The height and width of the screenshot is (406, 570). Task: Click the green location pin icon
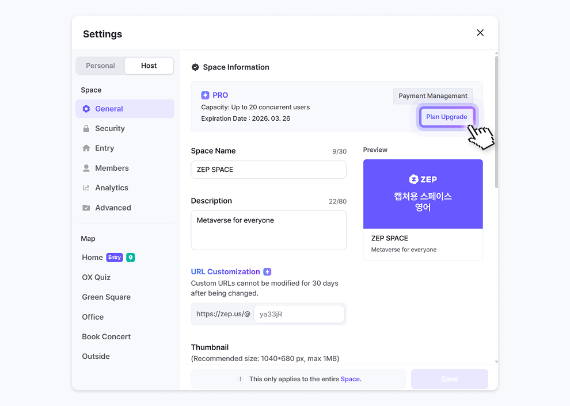[x=131, y=258]
